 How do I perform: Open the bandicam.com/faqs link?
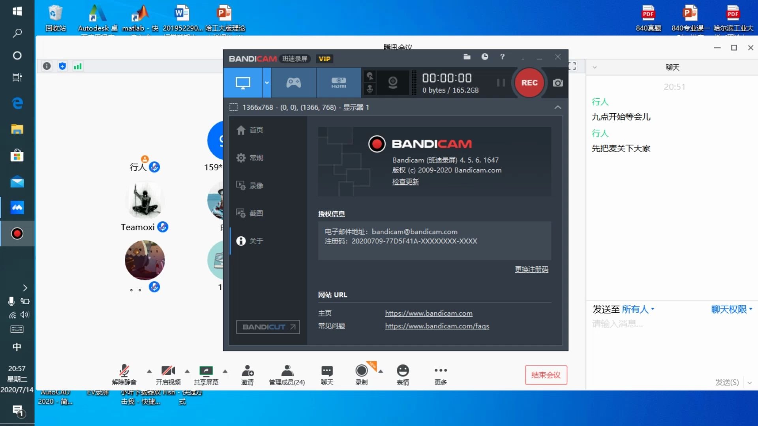coord(437,326)
